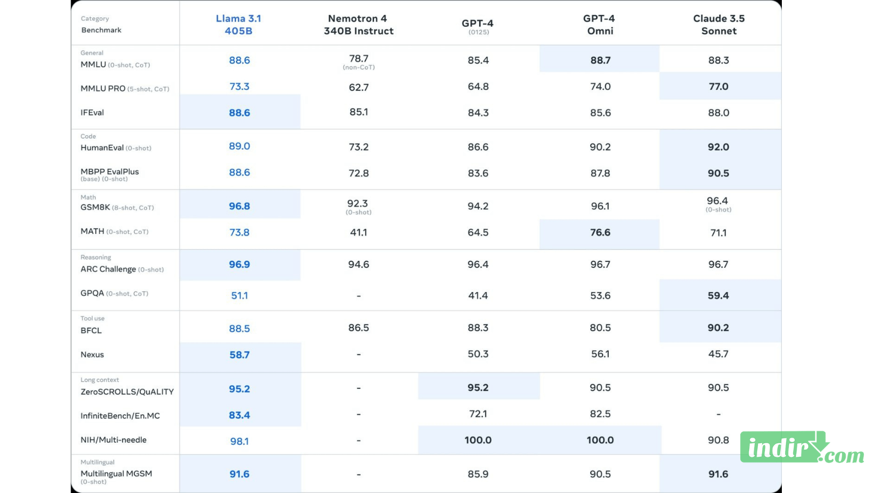Click the download arrow in indir logo
Viewport: 876px width, 493px height.
point(821,442)
